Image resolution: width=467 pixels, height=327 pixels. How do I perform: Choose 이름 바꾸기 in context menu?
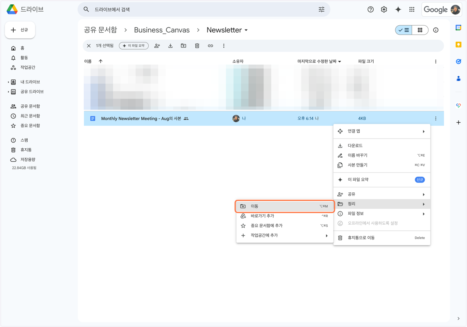coord(382,155)
